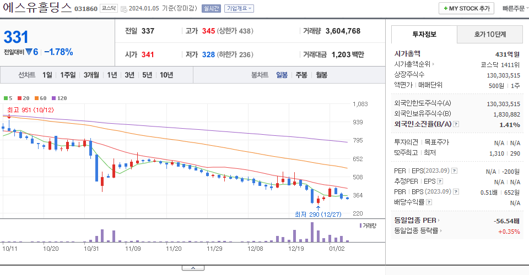Click the help icon next to 배당수익률
This screenshot has width=529, height=275.
point(429,202)
